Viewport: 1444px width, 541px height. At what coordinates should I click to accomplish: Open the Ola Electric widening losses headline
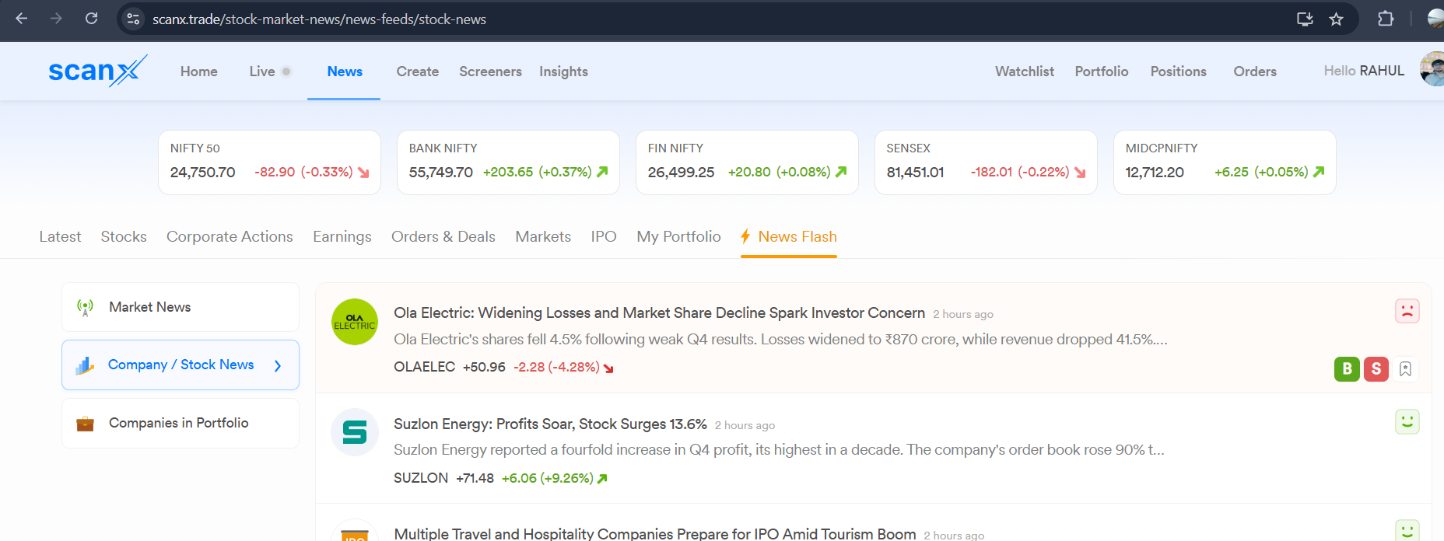659,312
